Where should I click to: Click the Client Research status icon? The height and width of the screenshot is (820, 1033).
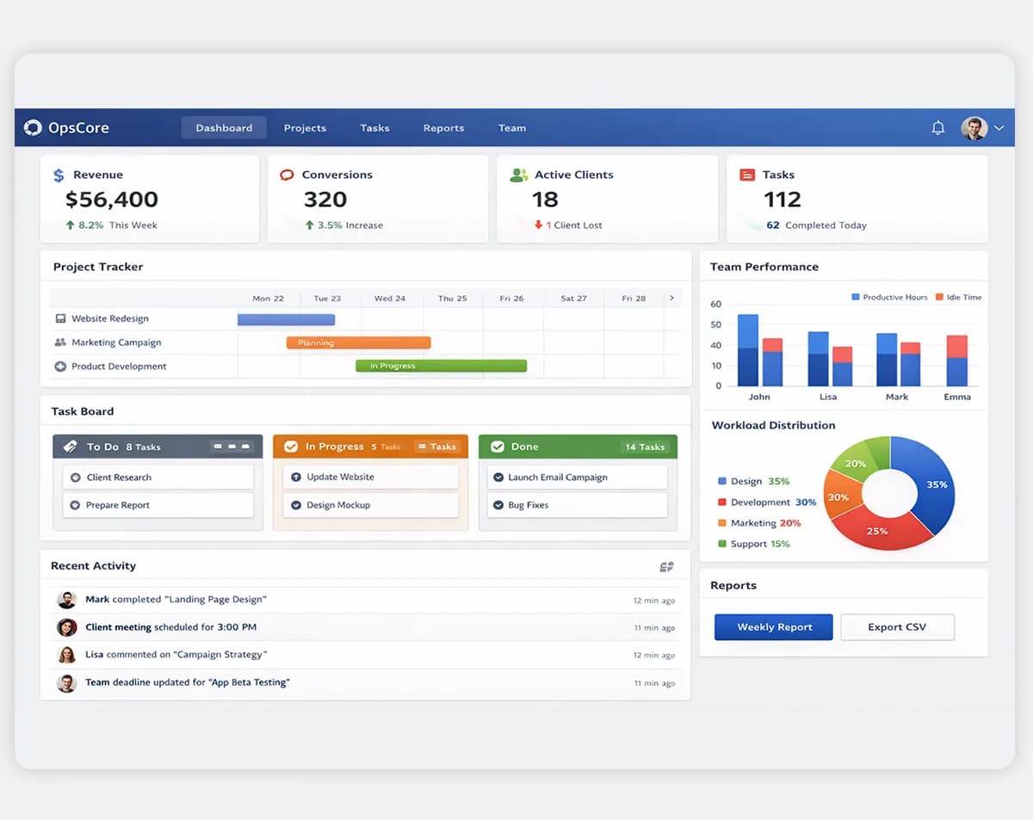[x=75, y=478]
